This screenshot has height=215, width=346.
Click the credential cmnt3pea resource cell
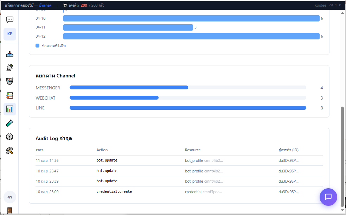tap(204, 192)
